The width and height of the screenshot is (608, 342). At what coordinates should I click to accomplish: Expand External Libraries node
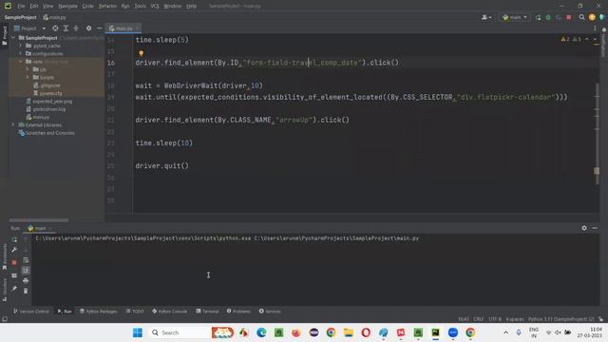13,124
